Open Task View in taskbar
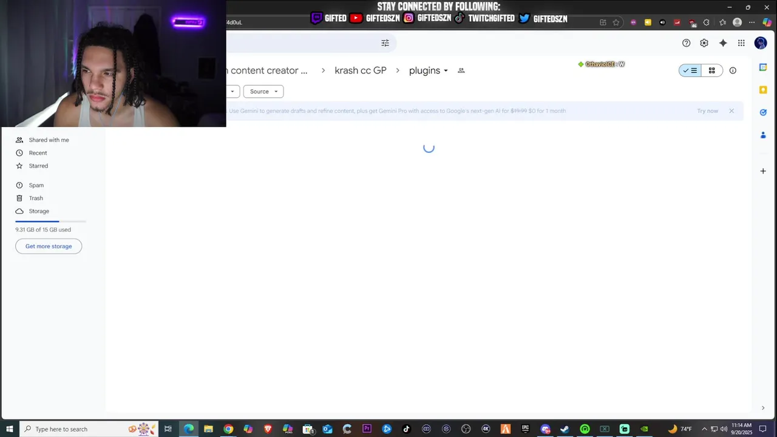 [x=168, y=429]
